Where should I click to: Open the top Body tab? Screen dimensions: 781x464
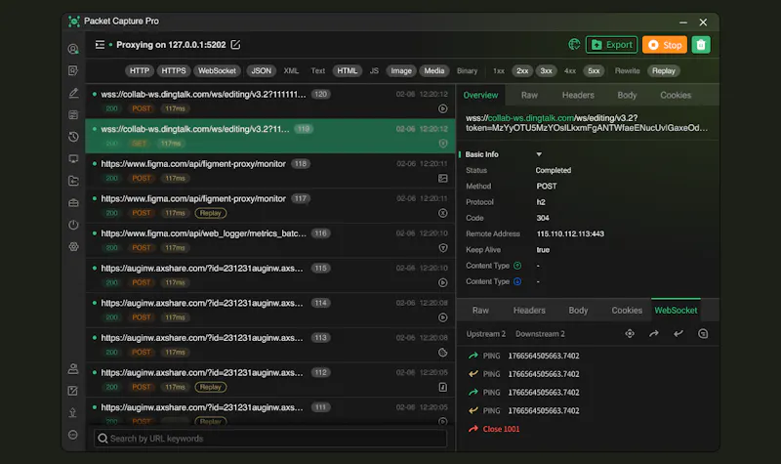point(627,95)
